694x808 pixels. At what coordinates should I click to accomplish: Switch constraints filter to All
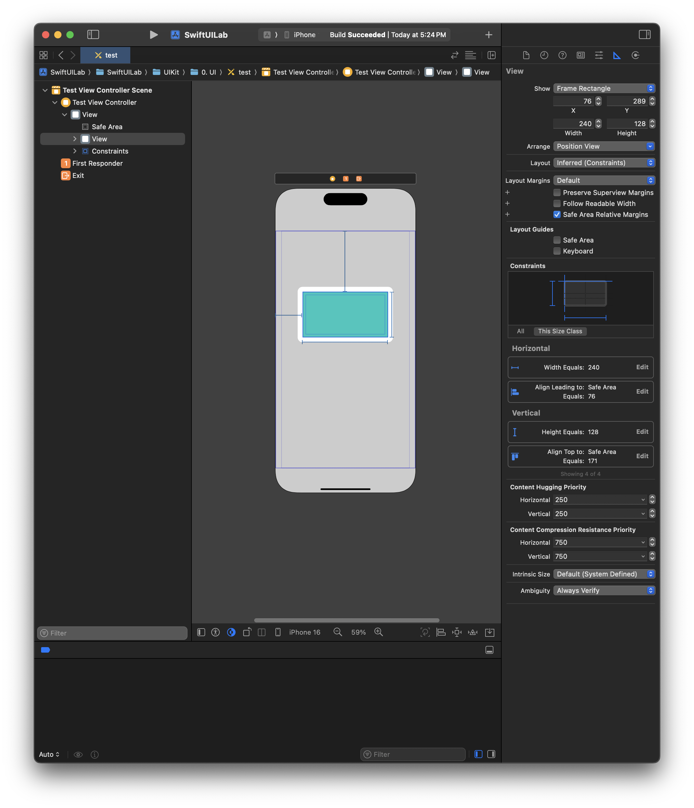point(520,331)
